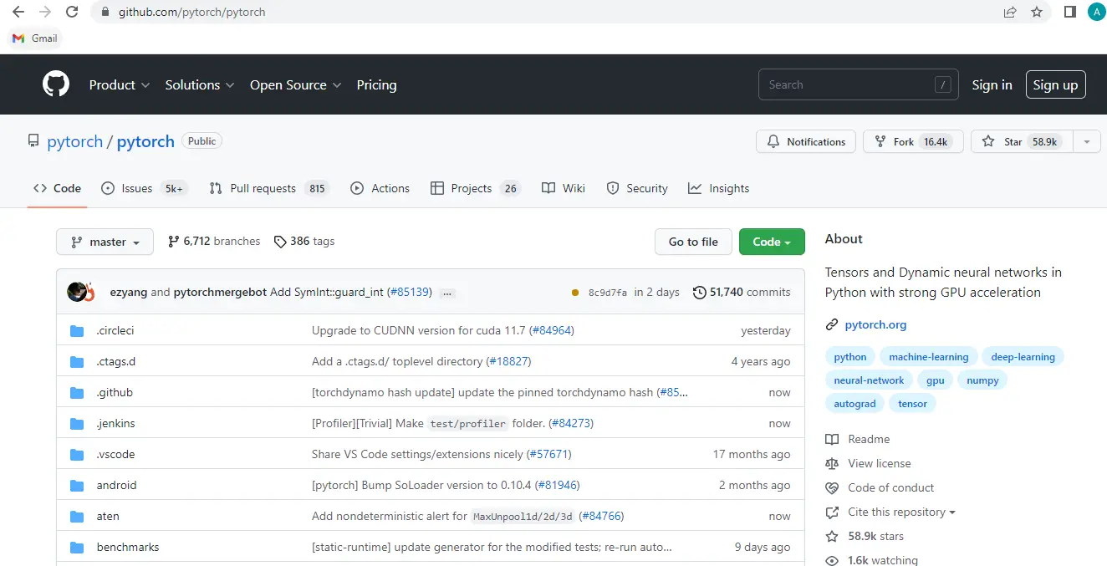View the 386 tags link

click(304, 242)
